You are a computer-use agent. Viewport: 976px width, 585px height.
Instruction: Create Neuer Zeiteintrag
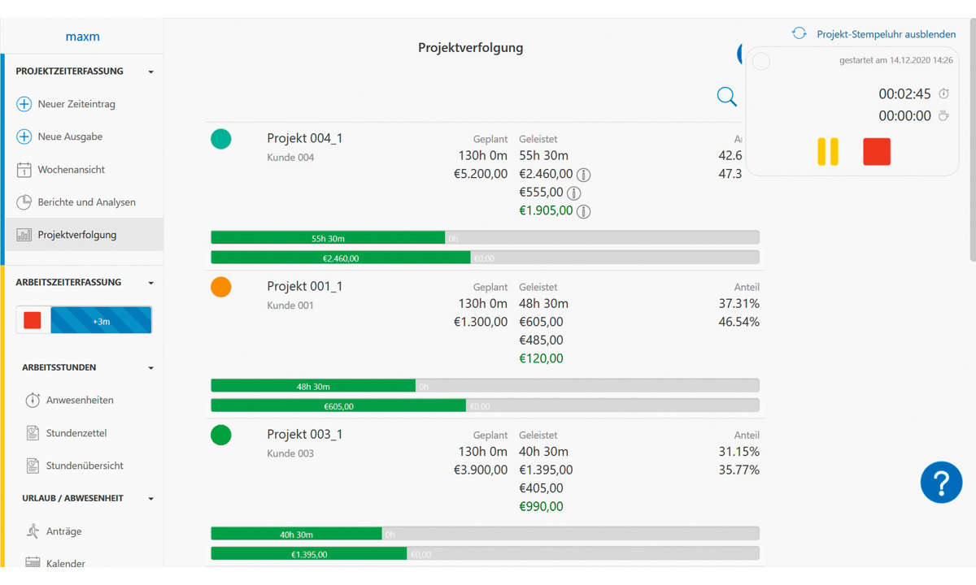(x=76, y=104)
